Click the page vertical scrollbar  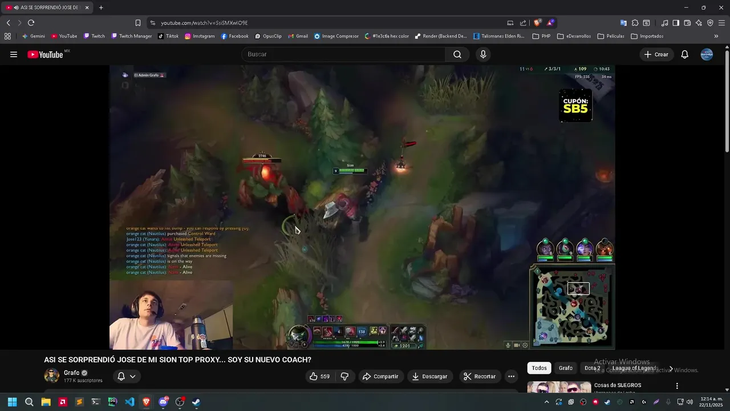click(x=727, y=101)
